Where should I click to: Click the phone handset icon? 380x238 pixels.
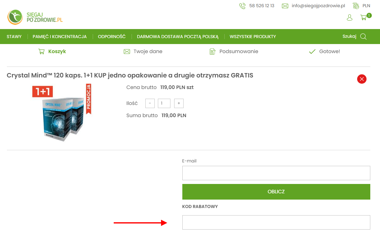click(242, 6)
